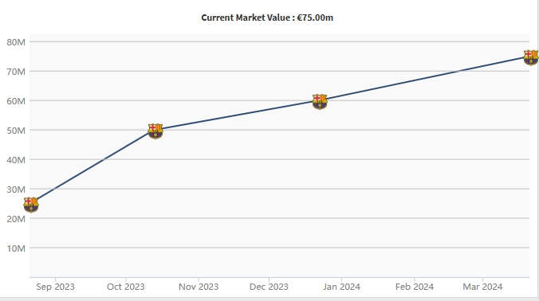Click the Jan 2024 timeline label
This screenshot has width=539, height=301.
pyautogui.click(x=342, y=287)
